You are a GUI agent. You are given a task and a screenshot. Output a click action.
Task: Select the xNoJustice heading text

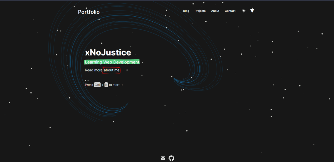108,52
